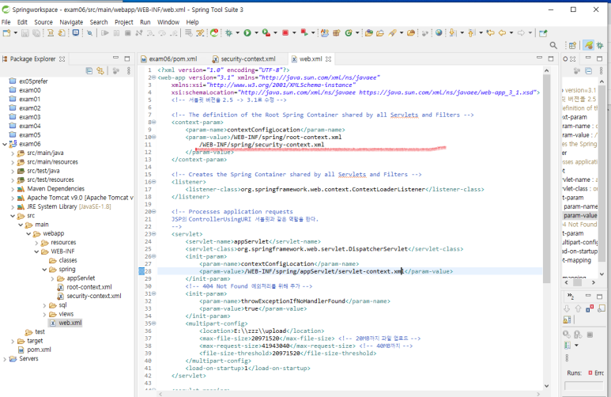Image resolution: width=611 pixels, height=397 pixels.
Task: Click the editor scroll down arrow
Action: click(546, 386)
